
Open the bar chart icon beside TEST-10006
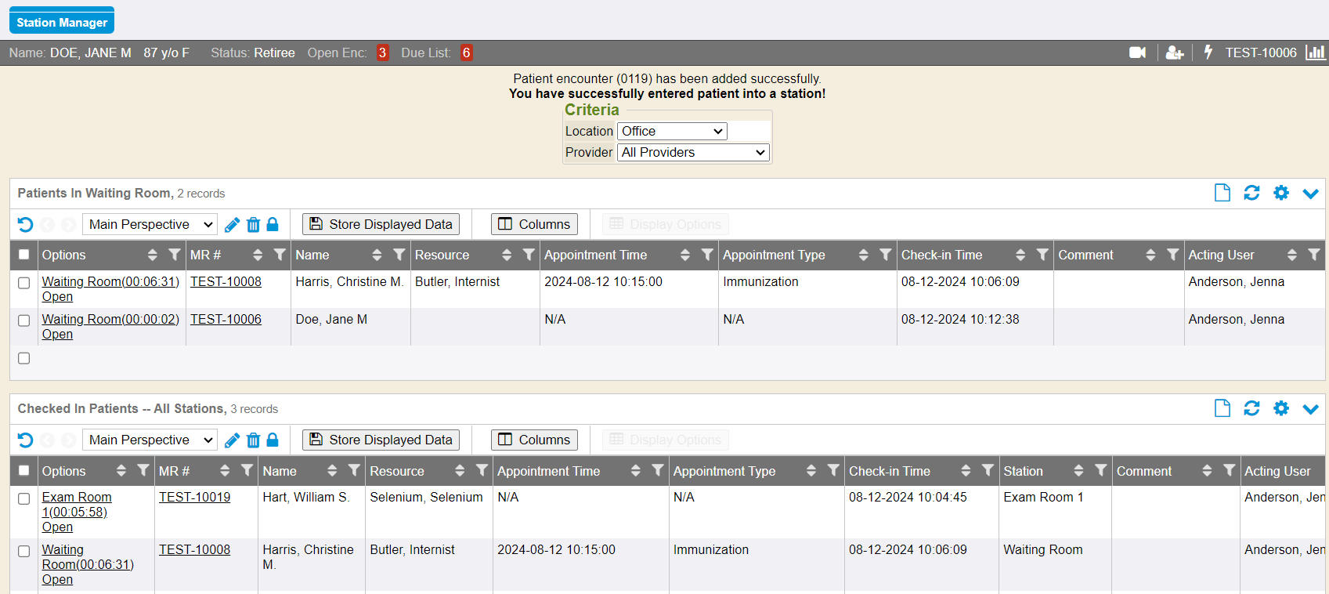pos(1315,53)
